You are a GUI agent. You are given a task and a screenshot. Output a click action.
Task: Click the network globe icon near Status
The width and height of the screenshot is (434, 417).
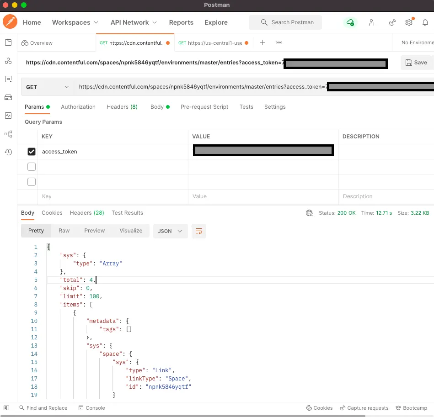[x=310, y=213]
